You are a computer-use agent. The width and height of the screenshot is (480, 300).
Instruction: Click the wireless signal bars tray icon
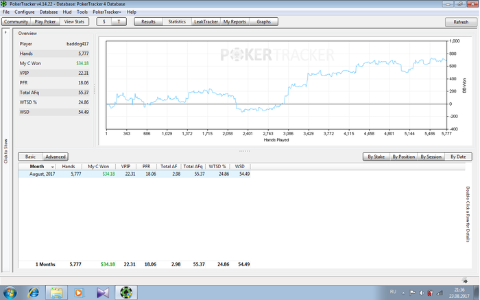tap(440, 293)
